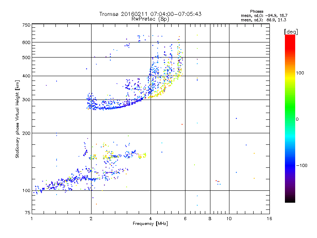Click the y-axis tick label "500"

click(x=27, y=58)
